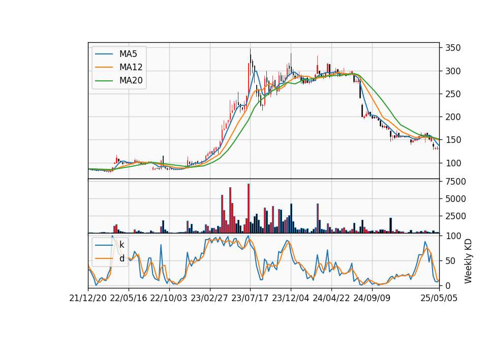Screen dimensions: 488x351
Task: Click the volume axis label 5000
Action: (x=455, y=199)
